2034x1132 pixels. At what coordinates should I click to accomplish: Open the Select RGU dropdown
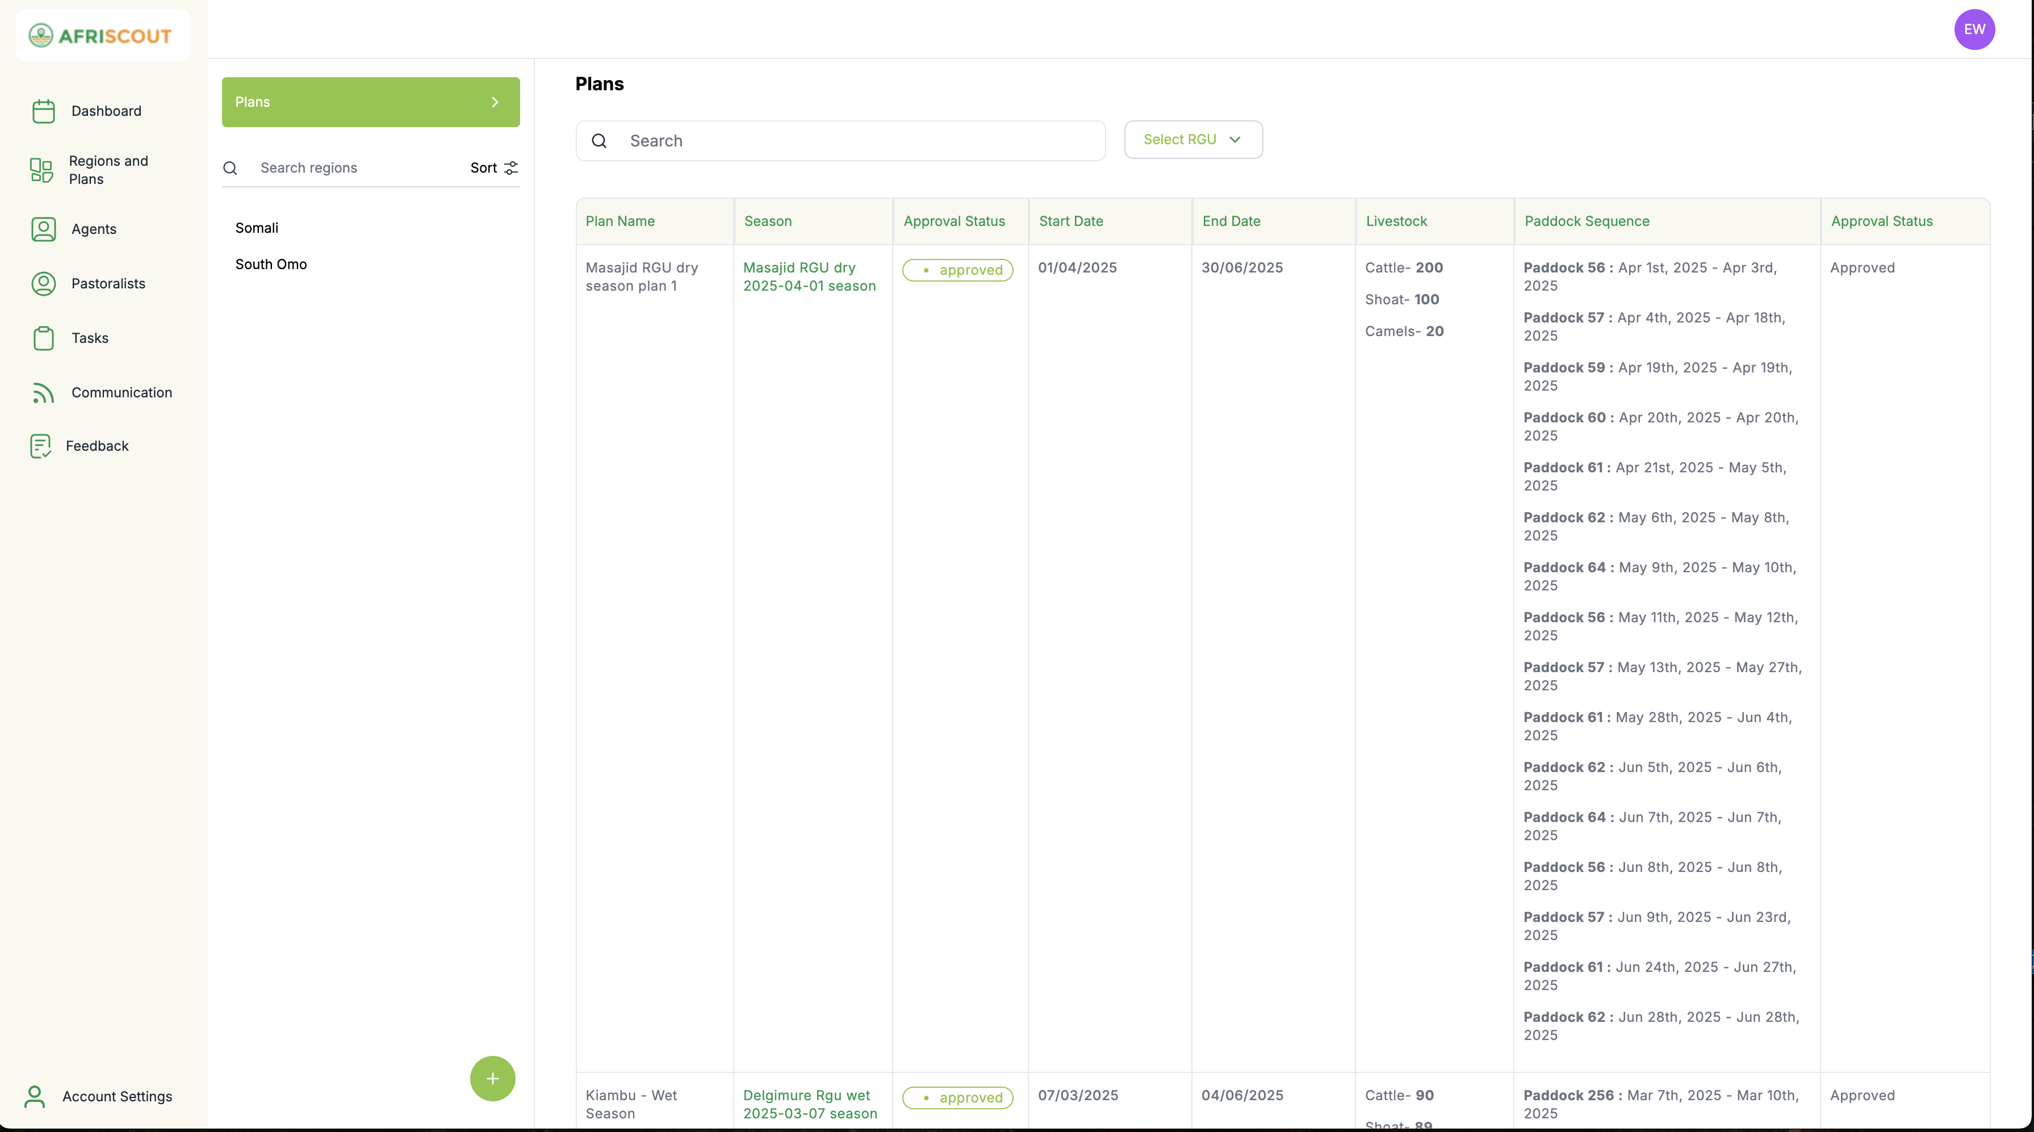click(1192, 140)
